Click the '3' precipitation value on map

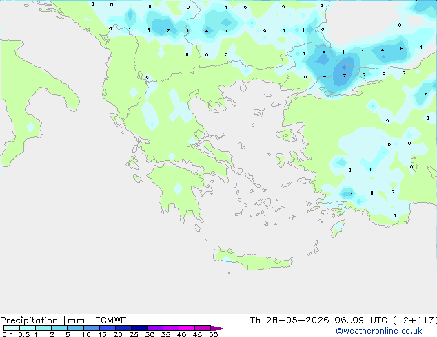click(x=351, y=194)
